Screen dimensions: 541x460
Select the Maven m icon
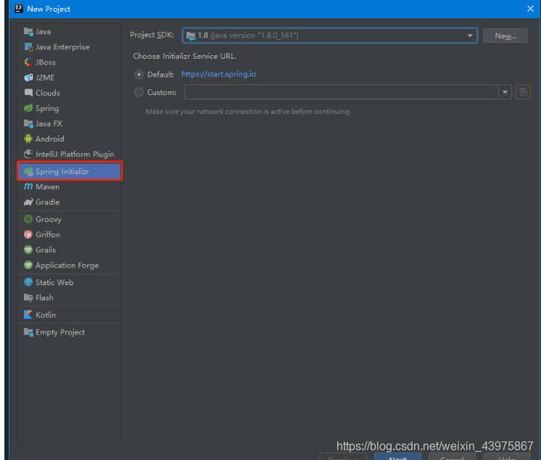[x=28, y=186]
